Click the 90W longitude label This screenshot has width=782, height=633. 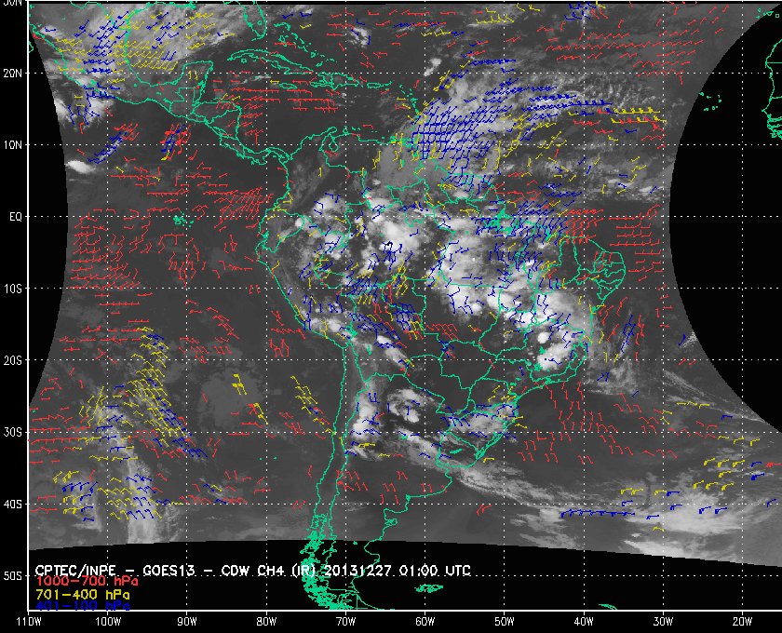(187, 622)
